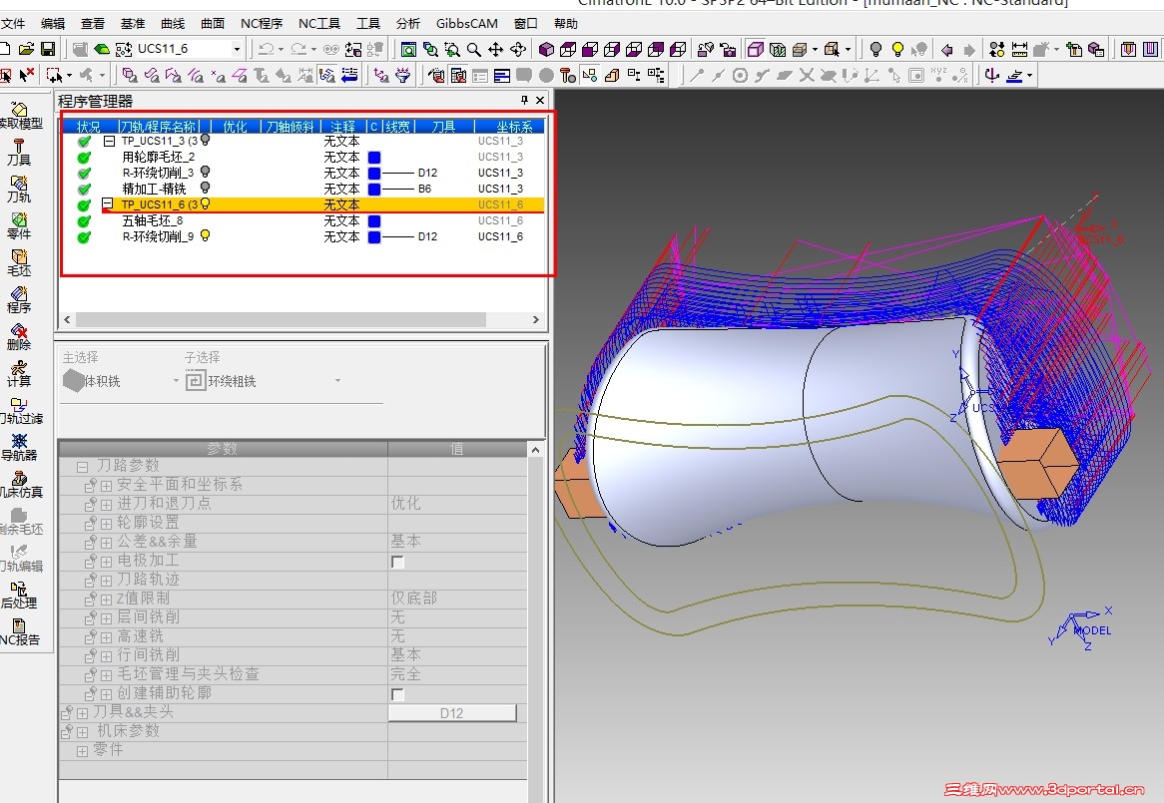Click the solid isometric cube view icon

(x=546, y=50)
